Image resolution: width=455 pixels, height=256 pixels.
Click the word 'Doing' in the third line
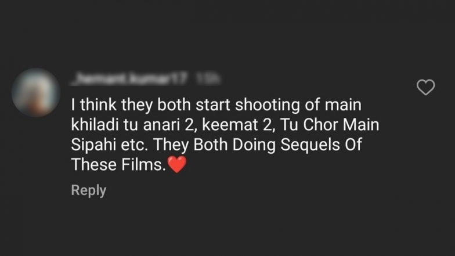(254, 145)
